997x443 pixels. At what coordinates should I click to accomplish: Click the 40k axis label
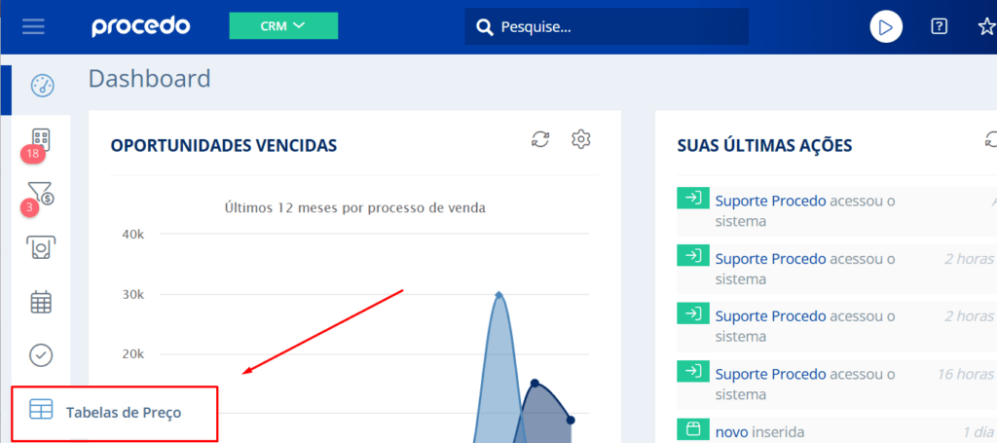[133, 235]
